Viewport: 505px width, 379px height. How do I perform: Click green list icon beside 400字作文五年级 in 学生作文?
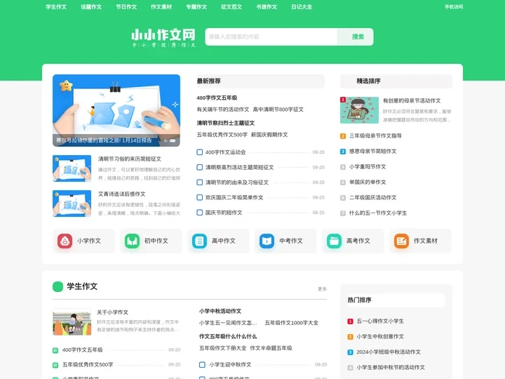(55, 350)
